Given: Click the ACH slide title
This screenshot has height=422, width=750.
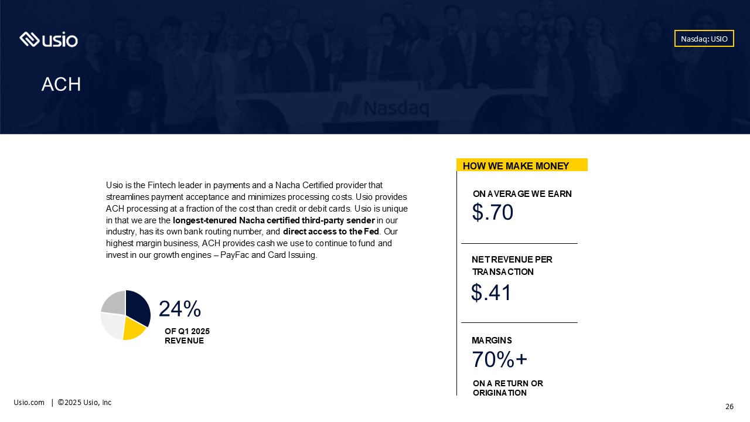Looking at the screenshot, I should pyautogui.click(x=61, y=84).
